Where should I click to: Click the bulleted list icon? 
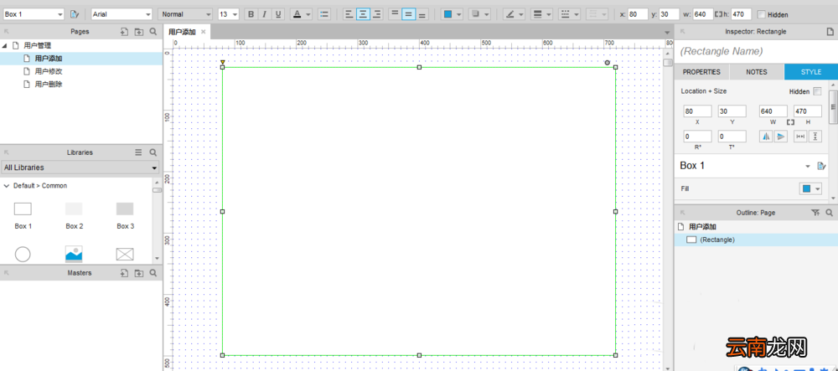[323, 14]
